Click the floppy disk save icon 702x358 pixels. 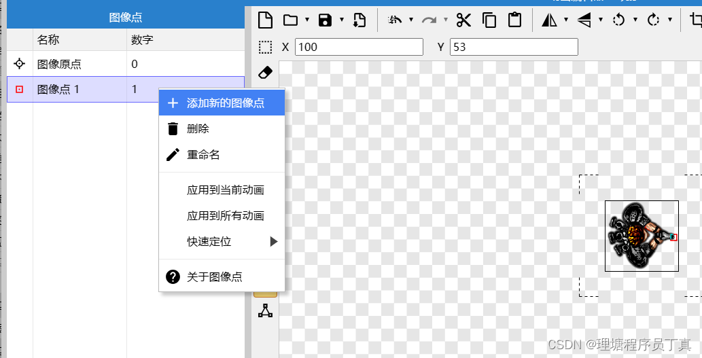coord(325,20)
